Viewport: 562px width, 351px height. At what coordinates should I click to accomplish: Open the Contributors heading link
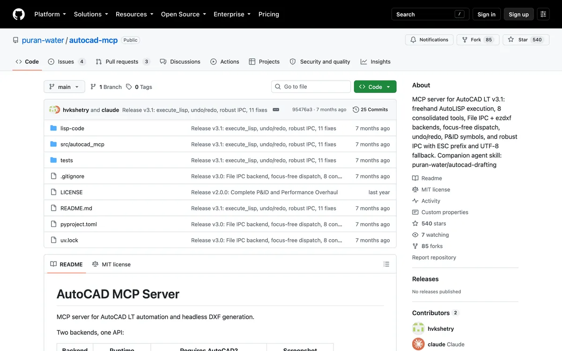(x=436, y=313)
